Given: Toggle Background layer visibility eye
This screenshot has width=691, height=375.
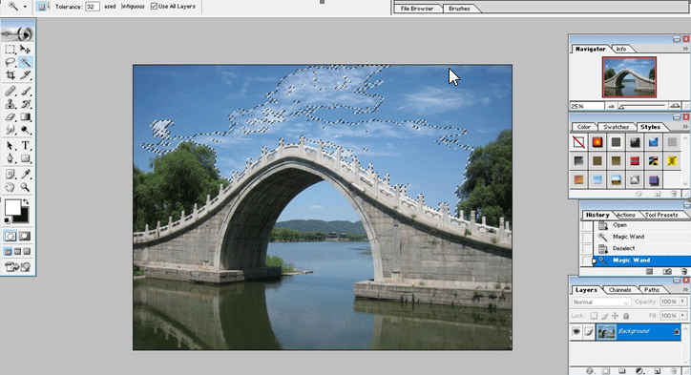Looking at the screenshot, I should pos(576,331).
